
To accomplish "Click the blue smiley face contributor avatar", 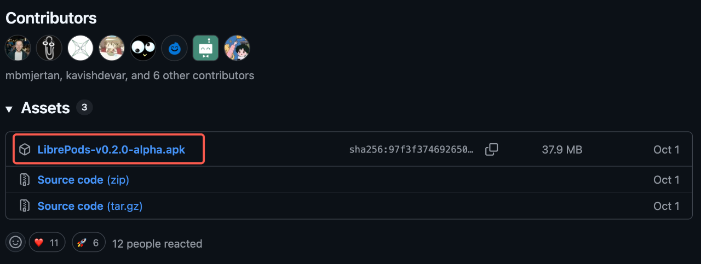I will (175, 48).
